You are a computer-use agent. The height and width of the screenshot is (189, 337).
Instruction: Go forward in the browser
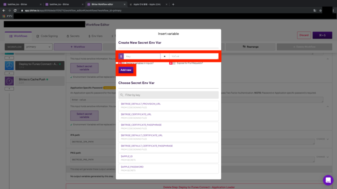click(9, 10)
